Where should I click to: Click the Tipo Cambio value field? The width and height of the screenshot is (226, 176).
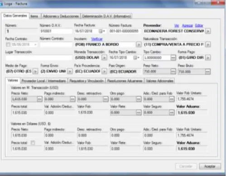coord(157,57)
